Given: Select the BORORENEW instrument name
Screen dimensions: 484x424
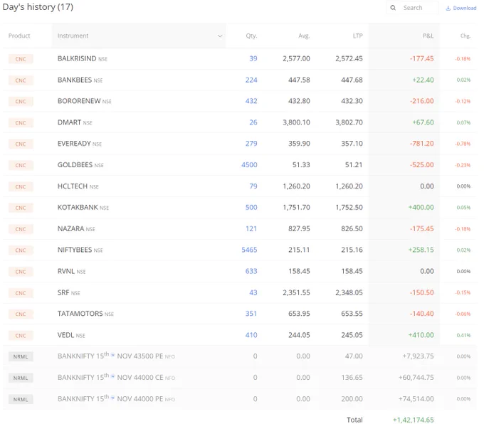Looking at the screenshot, I should 79,101.
